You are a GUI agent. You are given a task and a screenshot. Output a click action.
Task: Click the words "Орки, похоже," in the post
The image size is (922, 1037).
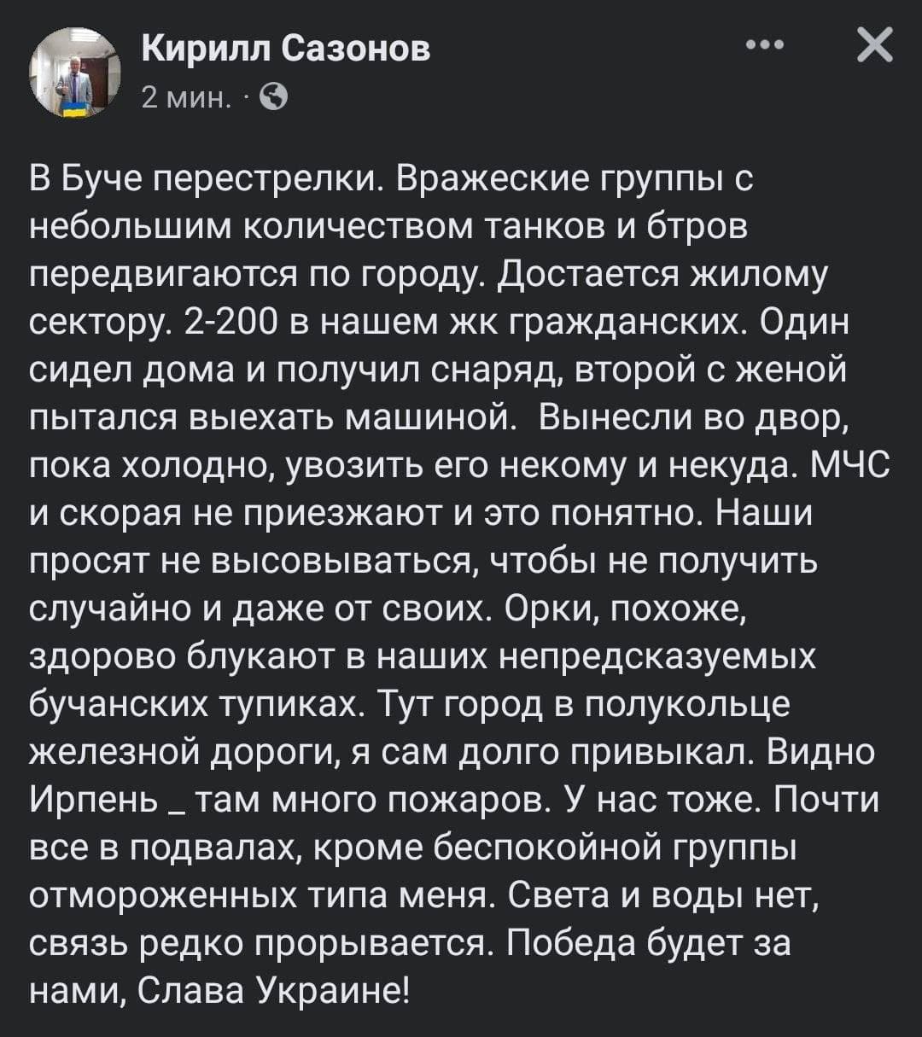point(627,609)
